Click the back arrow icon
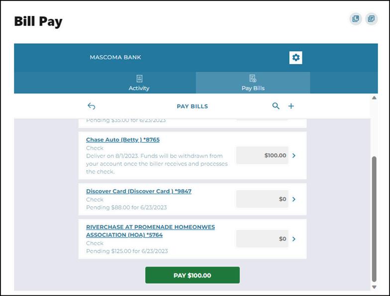This screenshot has height=296, width=390. [x=91, y=106]
